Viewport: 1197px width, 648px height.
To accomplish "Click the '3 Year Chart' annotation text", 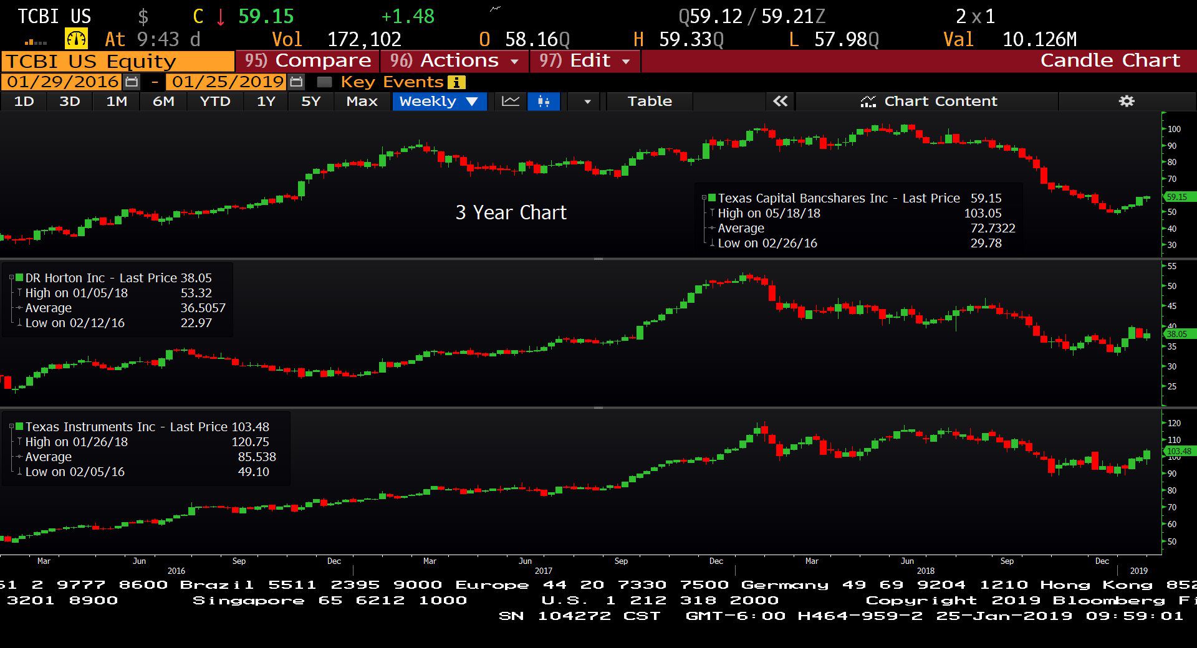I will pyautogui.click(x=511, y=212).
